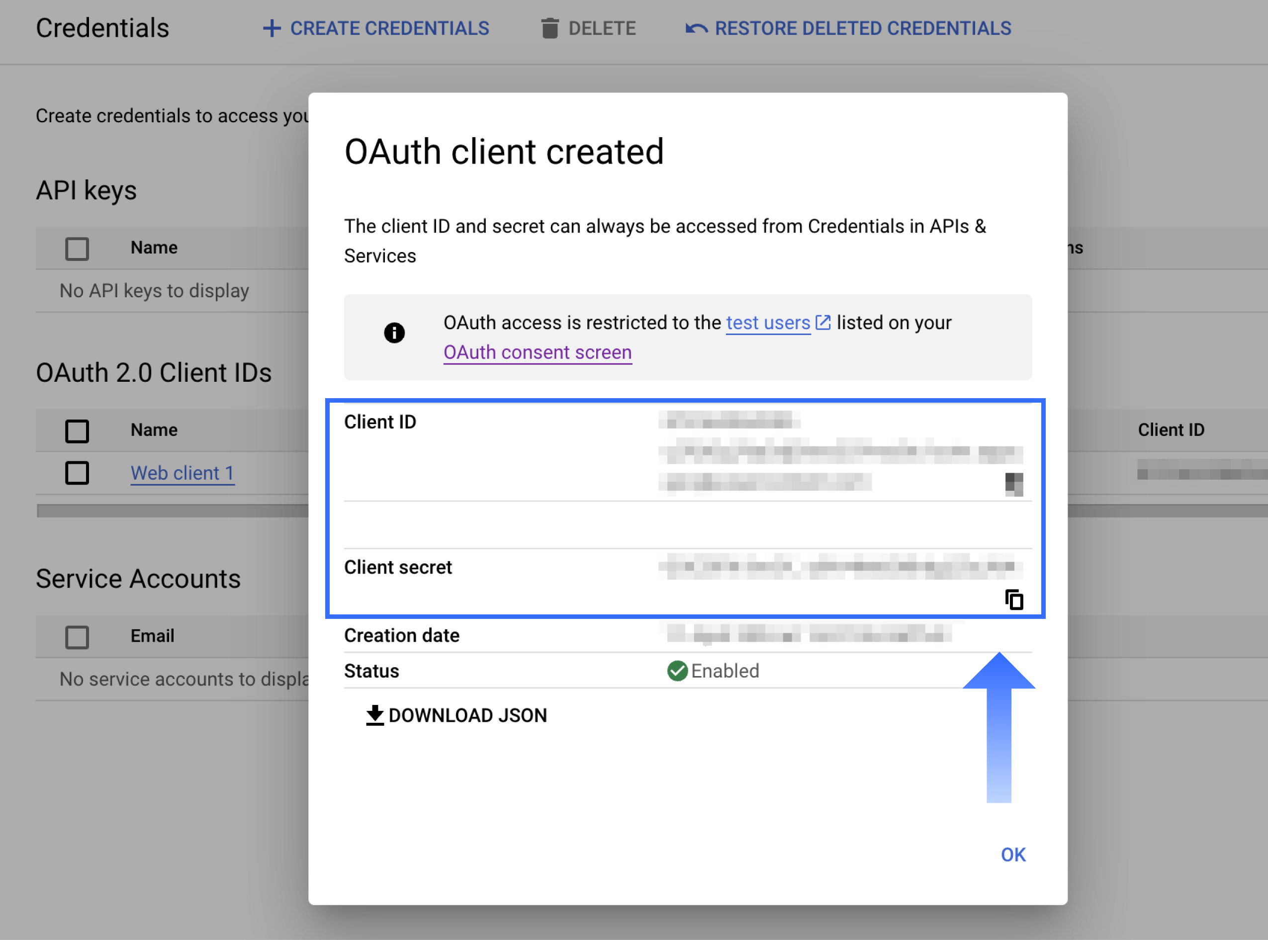
Task: Click the external link icon after test users
Action: (x=823, y=323)
